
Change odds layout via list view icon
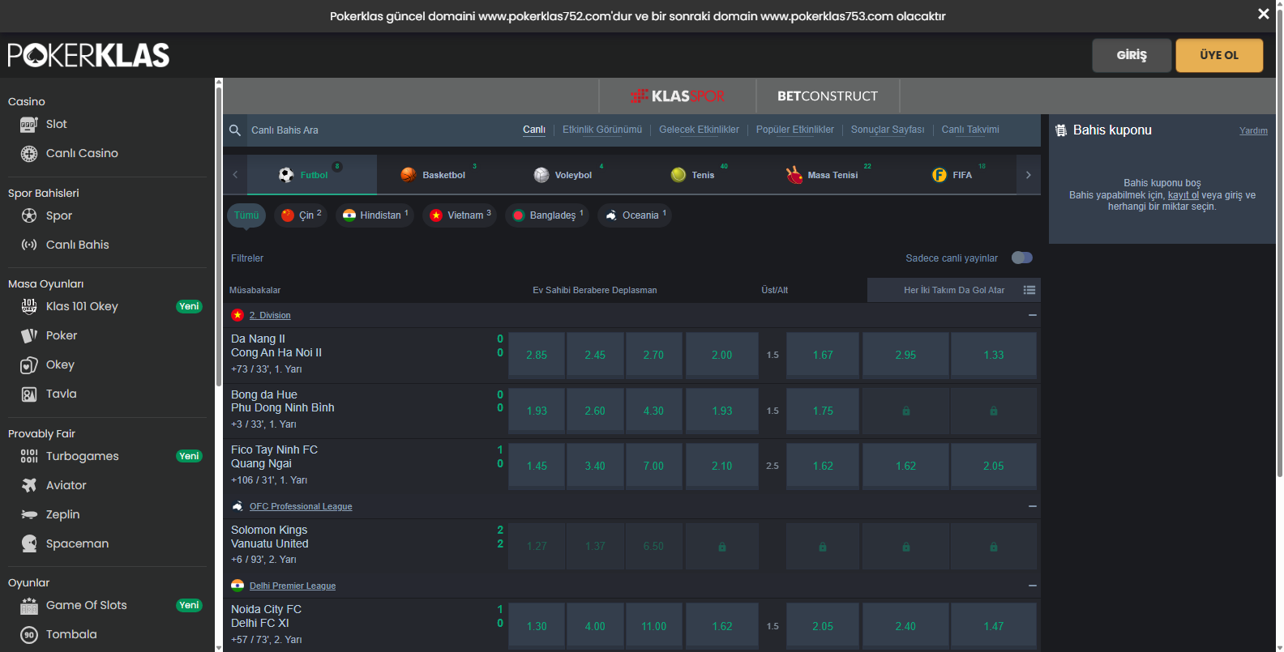tap(1029, 290)
